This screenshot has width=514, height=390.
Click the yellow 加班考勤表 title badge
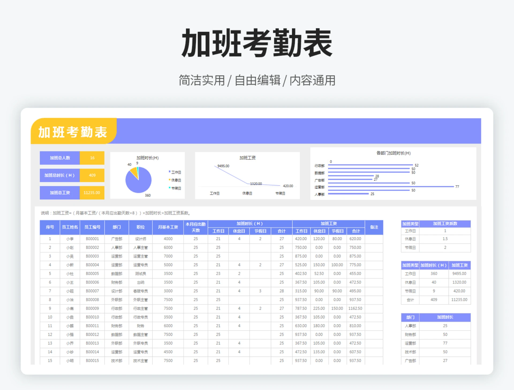[x=74, y=132]
